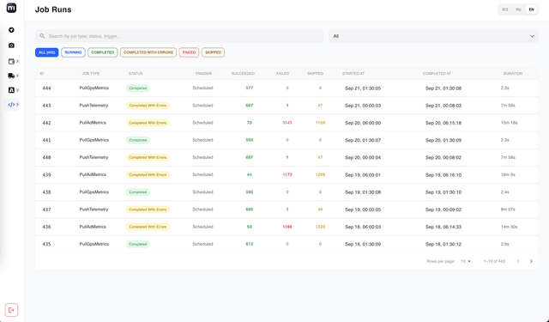Filter by COMPLETED status chip
Screen dimensions: 549x322
point(103,52)
